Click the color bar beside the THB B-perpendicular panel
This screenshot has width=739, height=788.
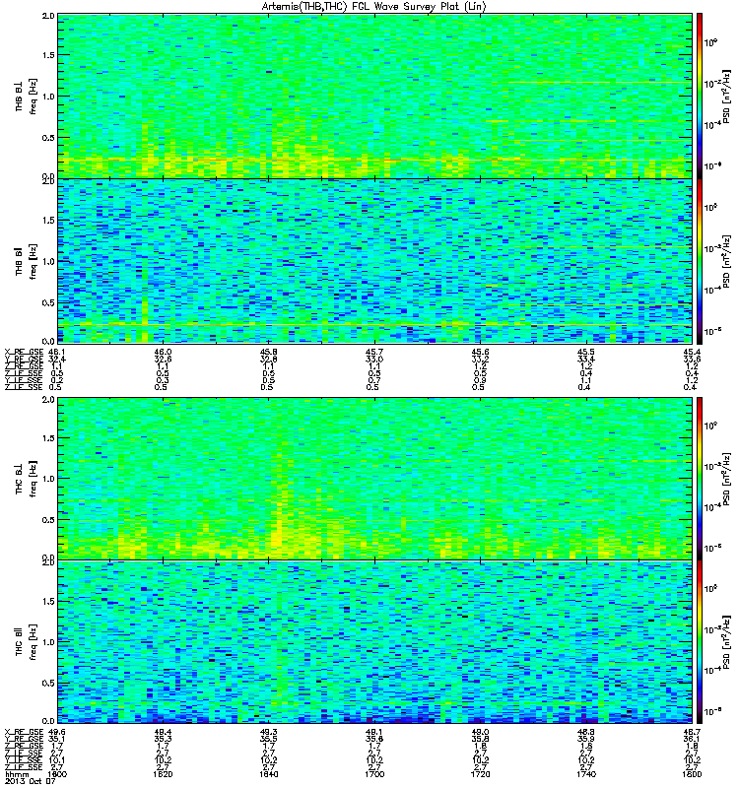click(x=700, y=96)
